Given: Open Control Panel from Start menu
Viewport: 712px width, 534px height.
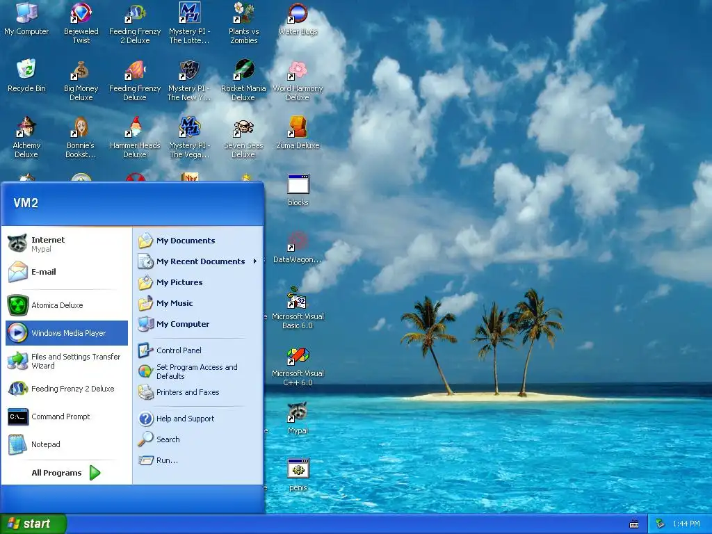Looking at the screenshot, I should 198,350.
